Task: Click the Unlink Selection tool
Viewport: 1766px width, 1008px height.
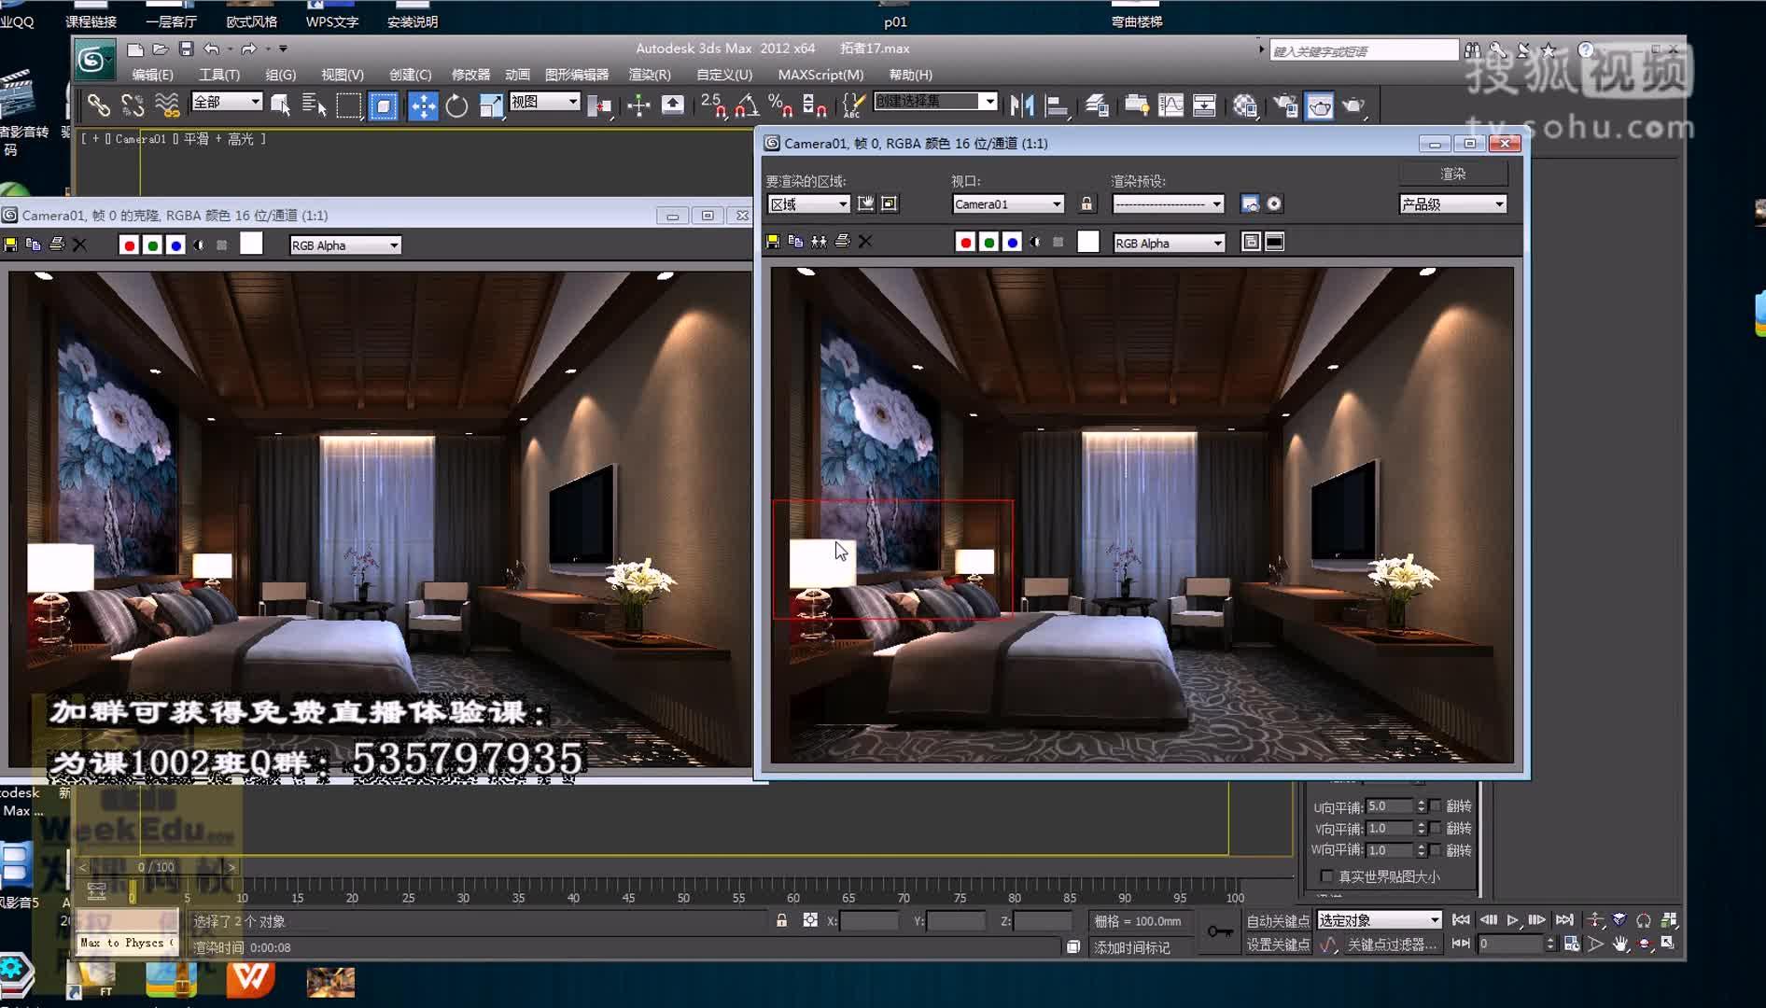Action: click(x=133, y=105)
